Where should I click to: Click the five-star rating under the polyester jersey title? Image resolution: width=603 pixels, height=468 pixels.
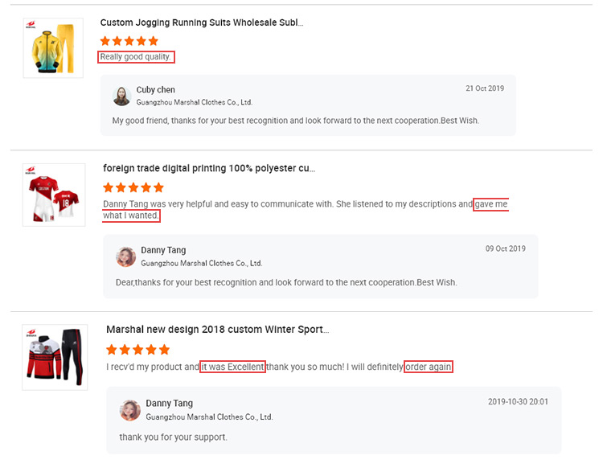click(133, 187)
